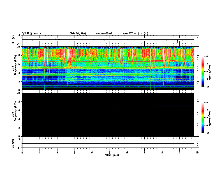Click the "VLF Spectra" plot title
The height and width of the screenshot is (171, 222).
pos(32,34)
